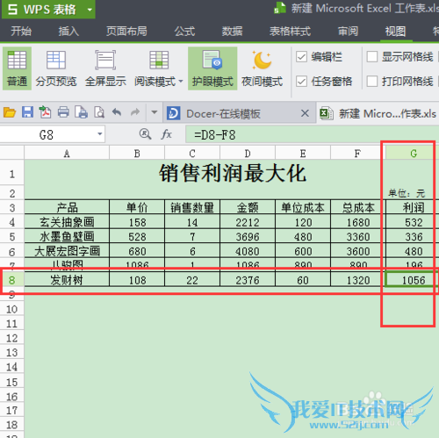Click header cell 利润
439x438 pixels.
tap(414, 207)
